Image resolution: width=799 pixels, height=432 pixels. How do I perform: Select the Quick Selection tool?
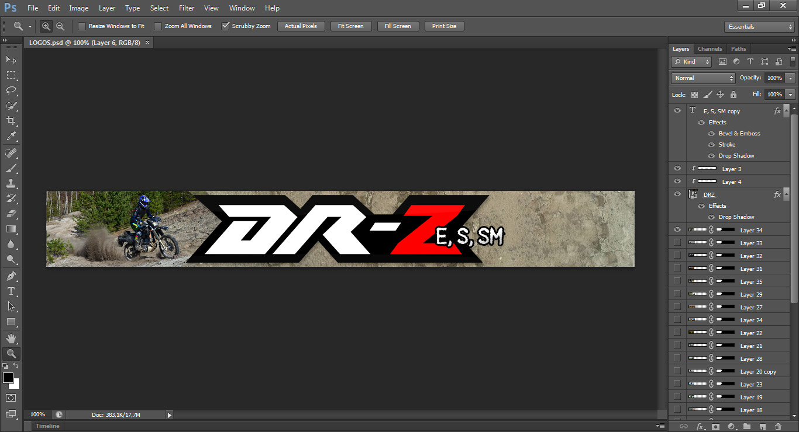tap(11, 106)
